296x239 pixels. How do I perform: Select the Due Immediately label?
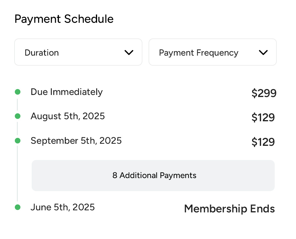tap(67, 92)
